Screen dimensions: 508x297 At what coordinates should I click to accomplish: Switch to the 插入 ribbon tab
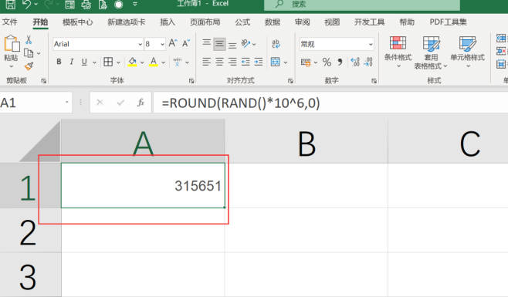168,22
